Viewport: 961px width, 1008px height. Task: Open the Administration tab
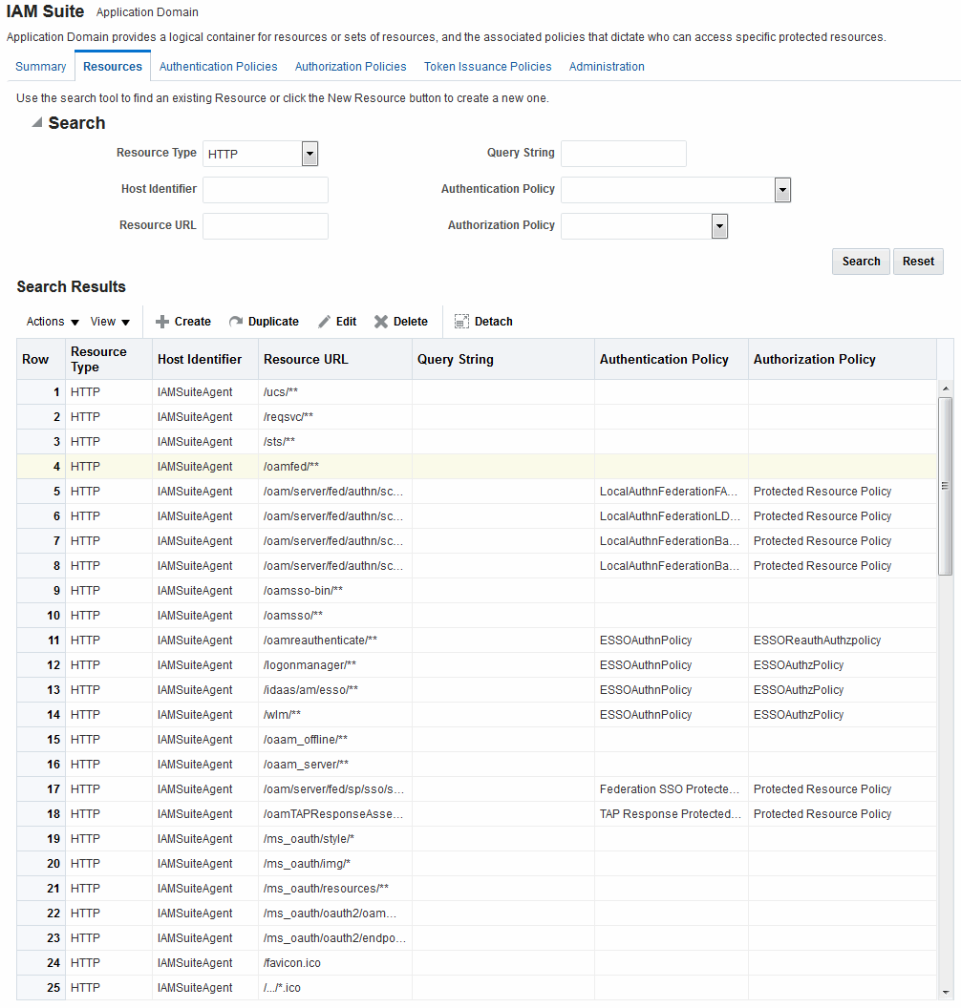pos(607,66)
